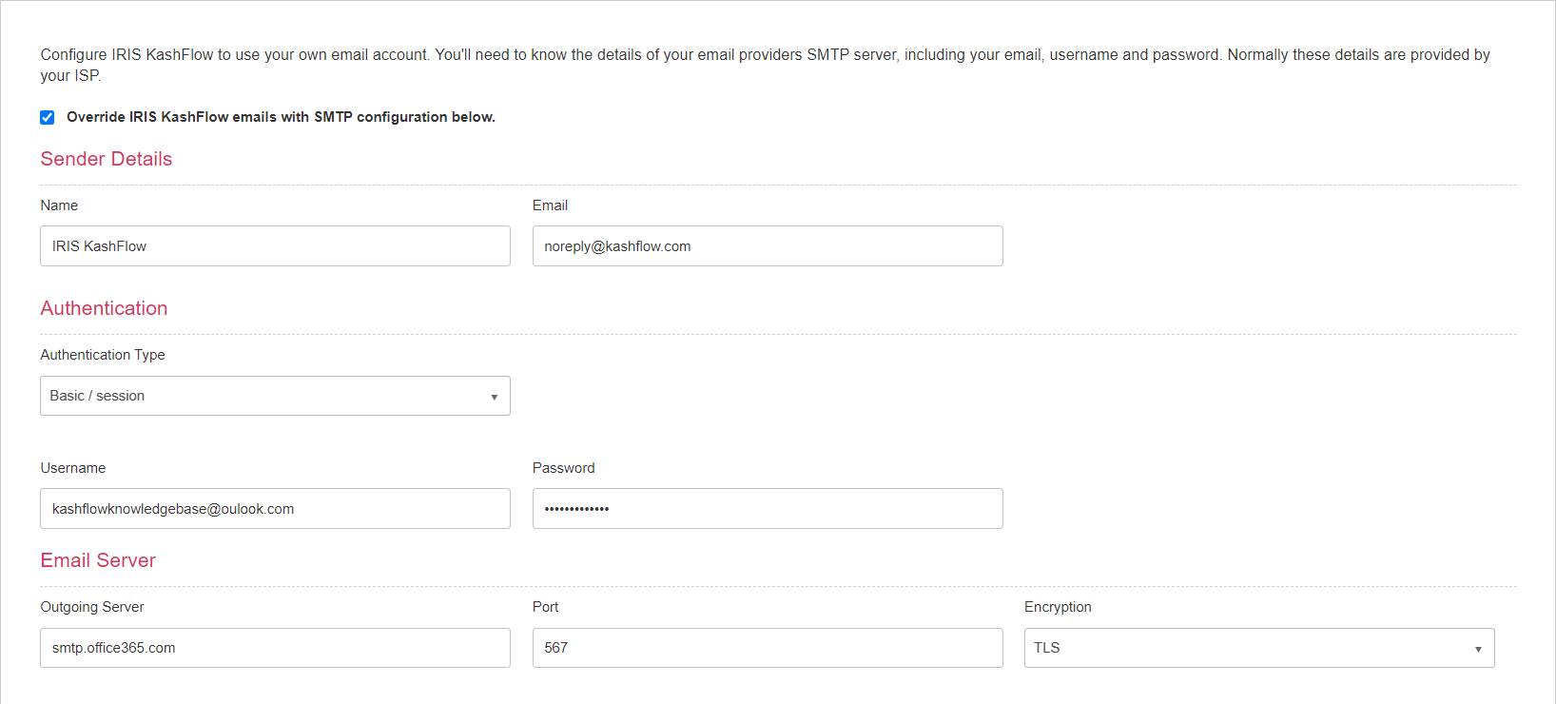1556x704 pixels.
Task: Click the Username input field
Action: click(x=275, y=508)
